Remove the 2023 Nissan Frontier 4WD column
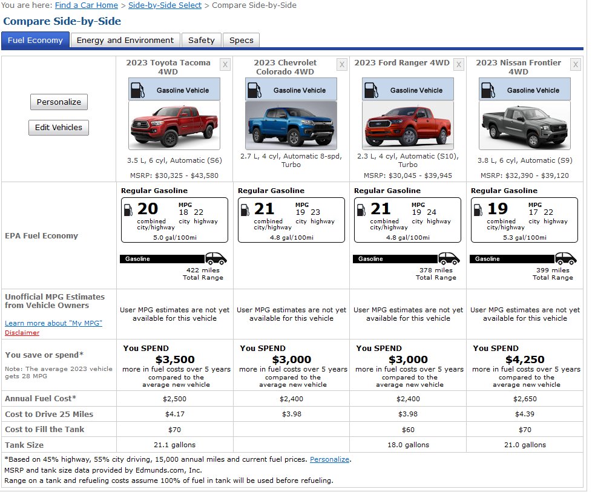 576,65
